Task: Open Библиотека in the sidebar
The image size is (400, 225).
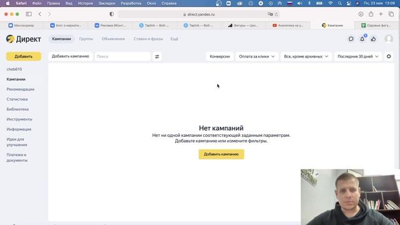Action: [17, 109]
